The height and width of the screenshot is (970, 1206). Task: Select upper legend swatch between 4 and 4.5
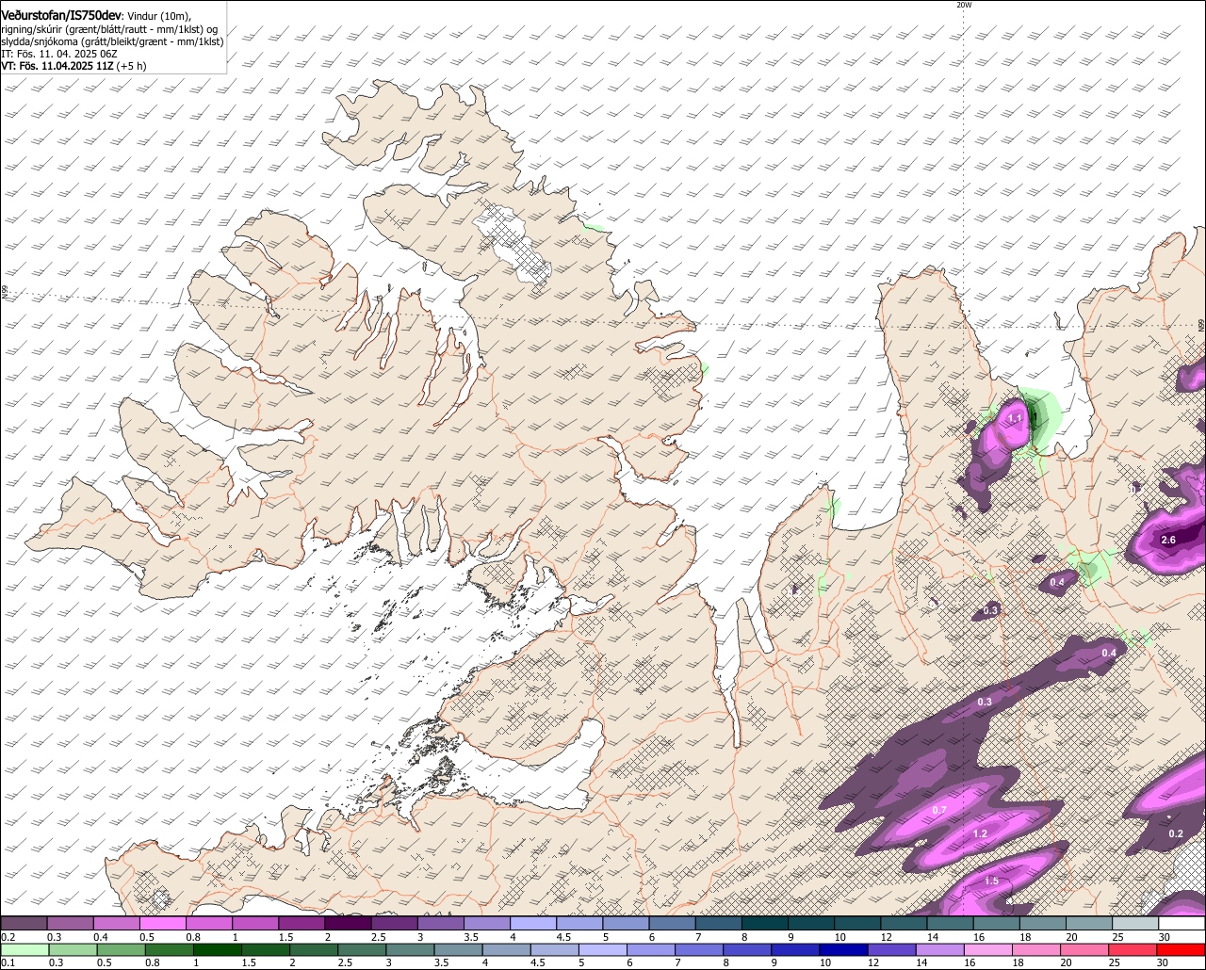click(x=533, y=923)
